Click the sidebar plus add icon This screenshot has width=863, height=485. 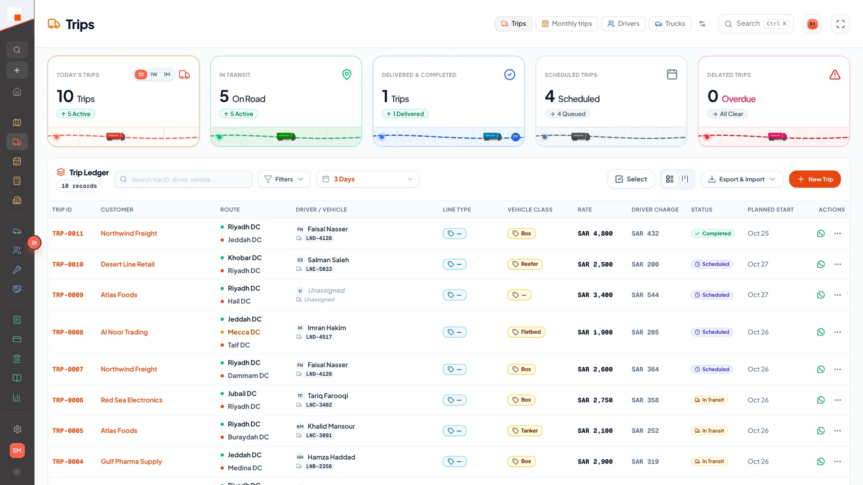tap(17, 71)
